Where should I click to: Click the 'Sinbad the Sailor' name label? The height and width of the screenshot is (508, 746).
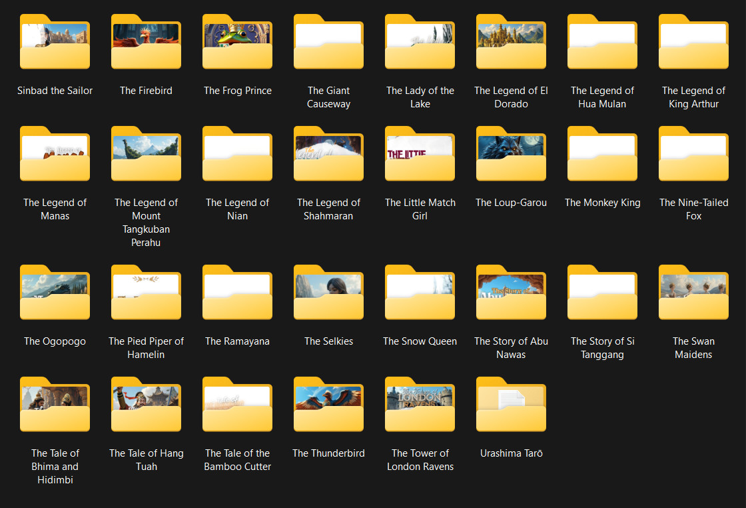tap(55, 91)
